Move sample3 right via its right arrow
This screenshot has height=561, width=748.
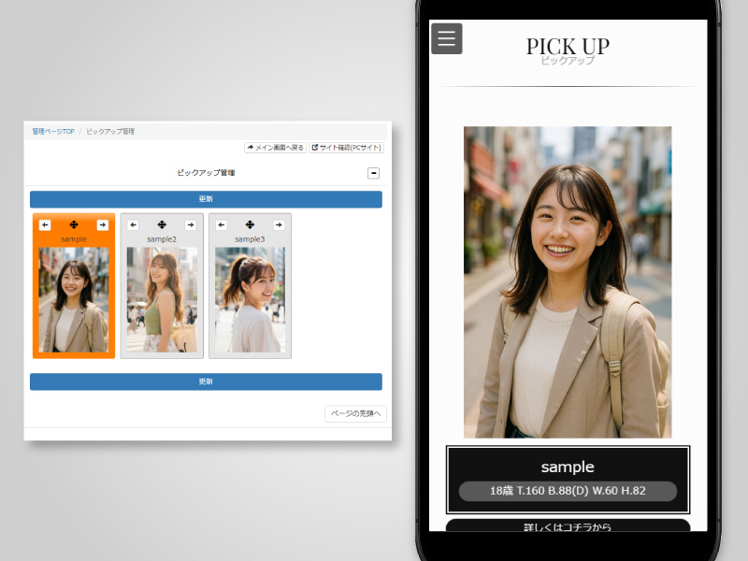278,224
